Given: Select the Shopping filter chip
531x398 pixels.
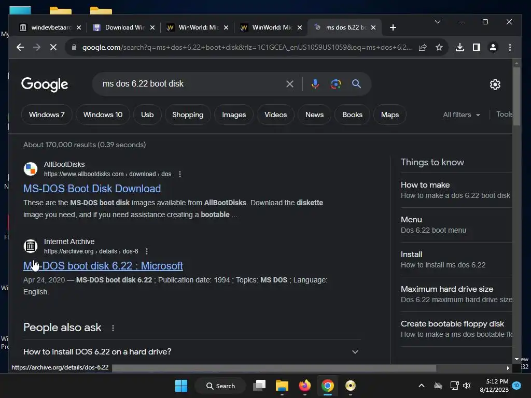Looking at the screenshot, I should coord(188,115).
